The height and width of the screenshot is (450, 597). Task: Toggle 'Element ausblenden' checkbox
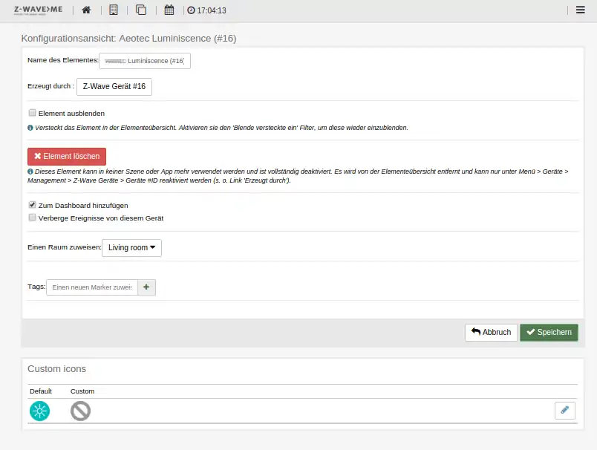click(33, 113)
